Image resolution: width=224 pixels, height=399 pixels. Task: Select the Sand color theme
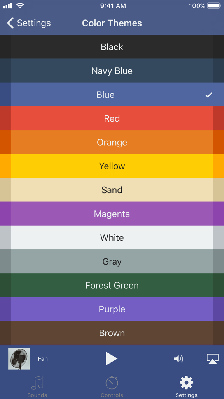[x=112, y=190]
